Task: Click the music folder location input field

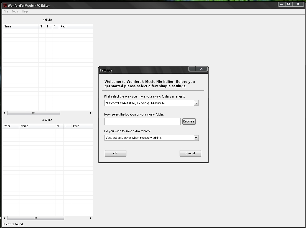Action: coord(142,121)
